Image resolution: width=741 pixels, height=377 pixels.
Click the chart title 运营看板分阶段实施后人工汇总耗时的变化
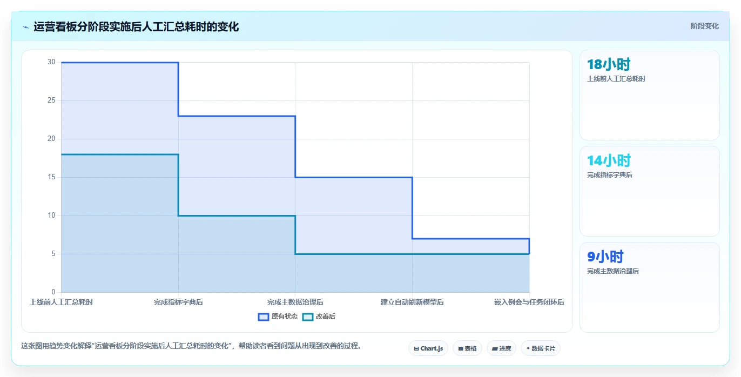(136, 26)
